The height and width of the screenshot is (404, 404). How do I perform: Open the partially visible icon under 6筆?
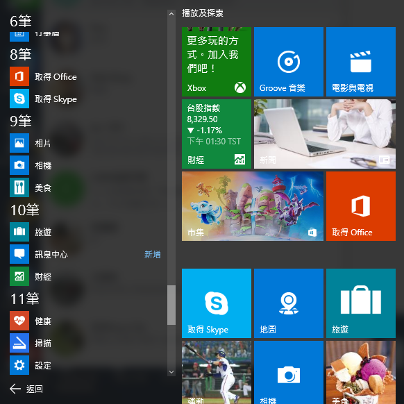tap(19, 37)
